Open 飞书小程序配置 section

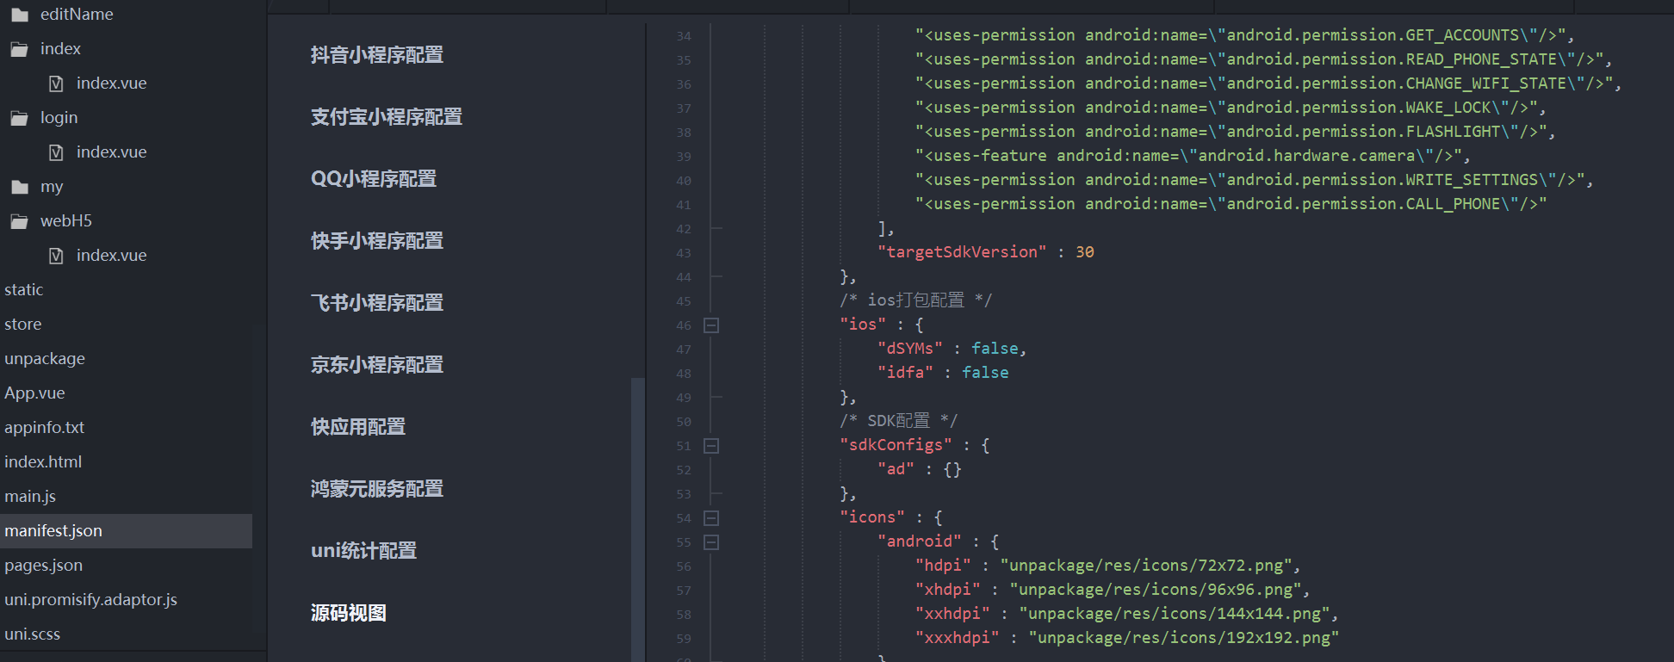(377, 303)
